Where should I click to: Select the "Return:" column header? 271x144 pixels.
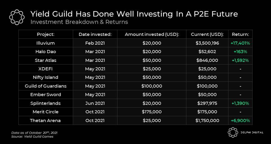(x=240, y=34)
